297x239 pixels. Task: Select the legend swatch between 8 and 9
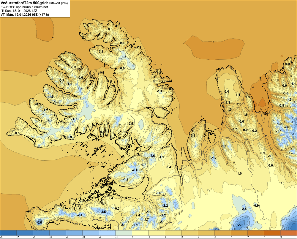tap(272, 233)
